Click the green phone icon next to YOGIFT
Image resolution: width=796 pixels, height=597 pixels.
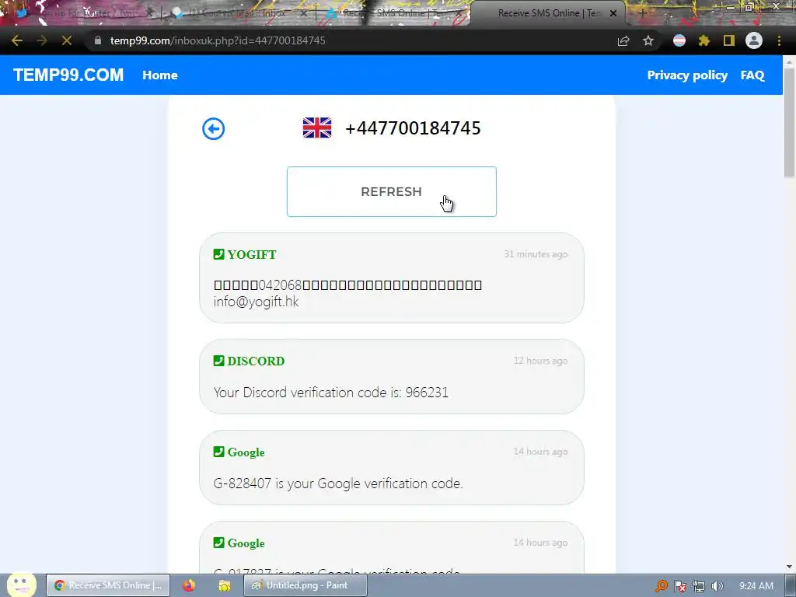[x=218, y=254]
